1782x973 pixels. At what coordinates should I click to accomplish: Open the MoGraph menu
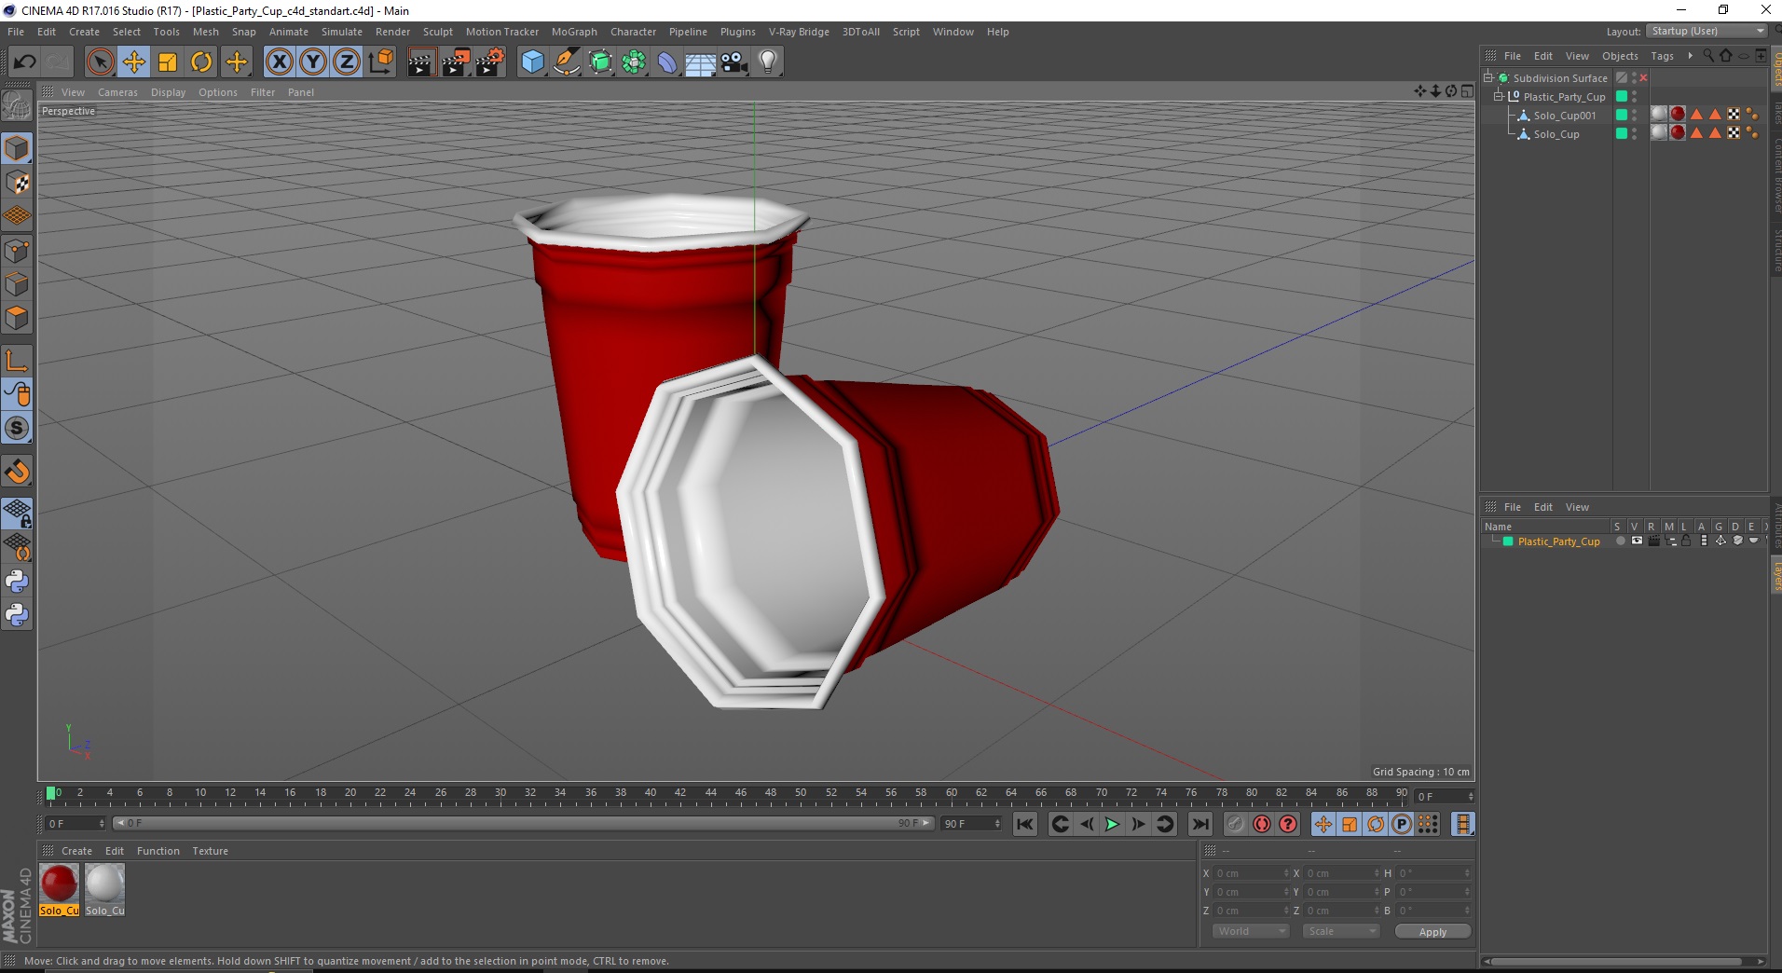(x=574, y=32)
